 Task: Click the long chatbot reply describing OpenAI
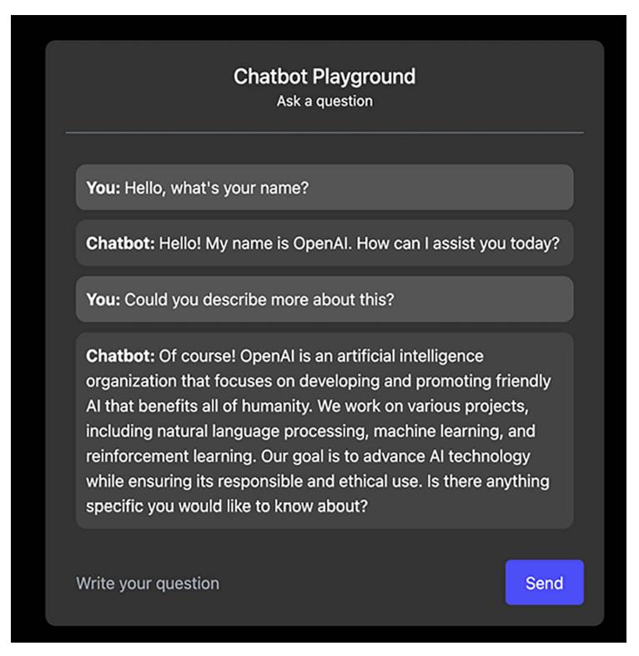pyautogui.click(x=324, y=430)
